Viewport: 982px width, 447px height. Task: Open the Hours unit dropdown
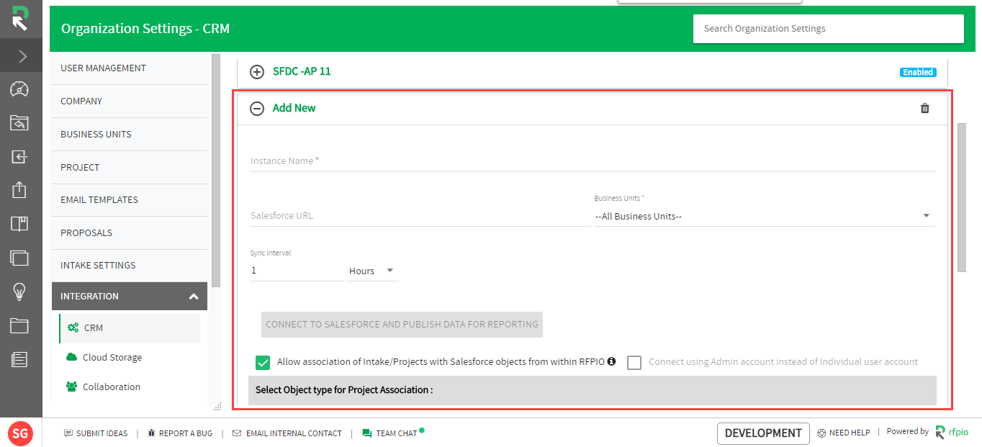(x=373, y=271)
